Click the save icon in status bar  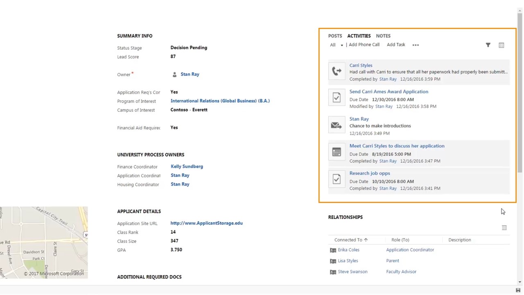(518, 290)
